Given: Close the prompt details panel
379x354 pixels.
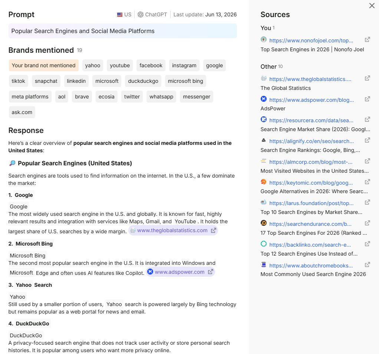Looking at the screenshot, I should click(372, 6).
